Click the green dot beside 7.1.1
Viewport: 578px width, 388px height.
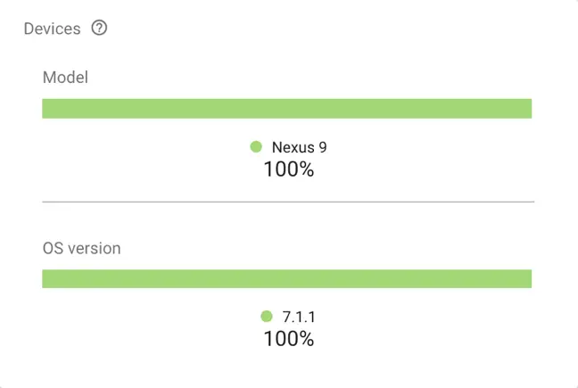(x=266, y=316)
